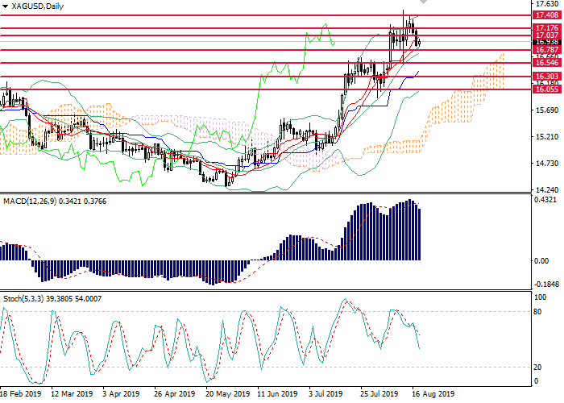Click the grey chart shift triangle marker

click(x=423, y=4)
